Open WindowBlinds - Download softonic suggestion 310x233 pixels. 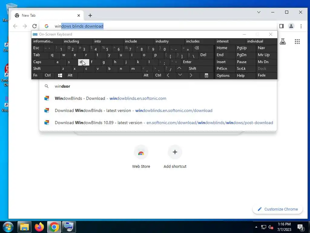click(158, 99)
